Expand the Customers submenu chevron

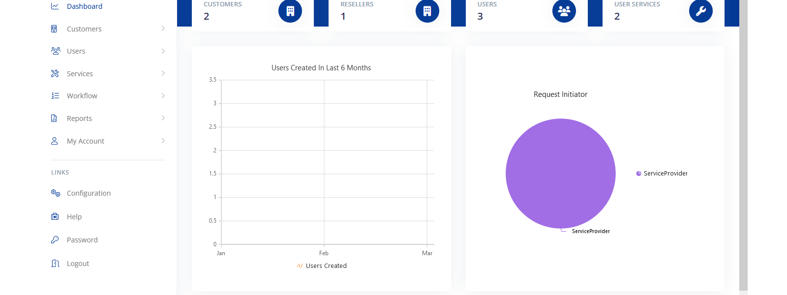pos(163,29)
